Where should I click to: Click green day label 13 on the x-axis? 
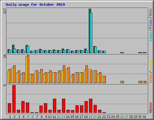pyautogui.click(x=63, y=117)
